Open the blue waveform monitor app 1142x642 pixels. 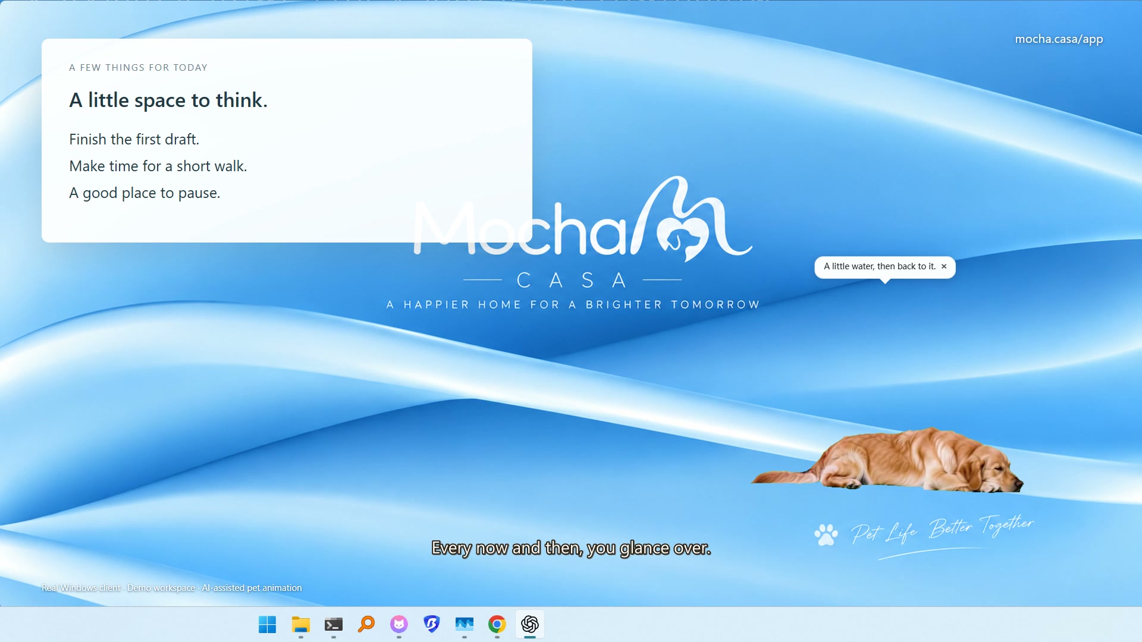tap(465, 624)
